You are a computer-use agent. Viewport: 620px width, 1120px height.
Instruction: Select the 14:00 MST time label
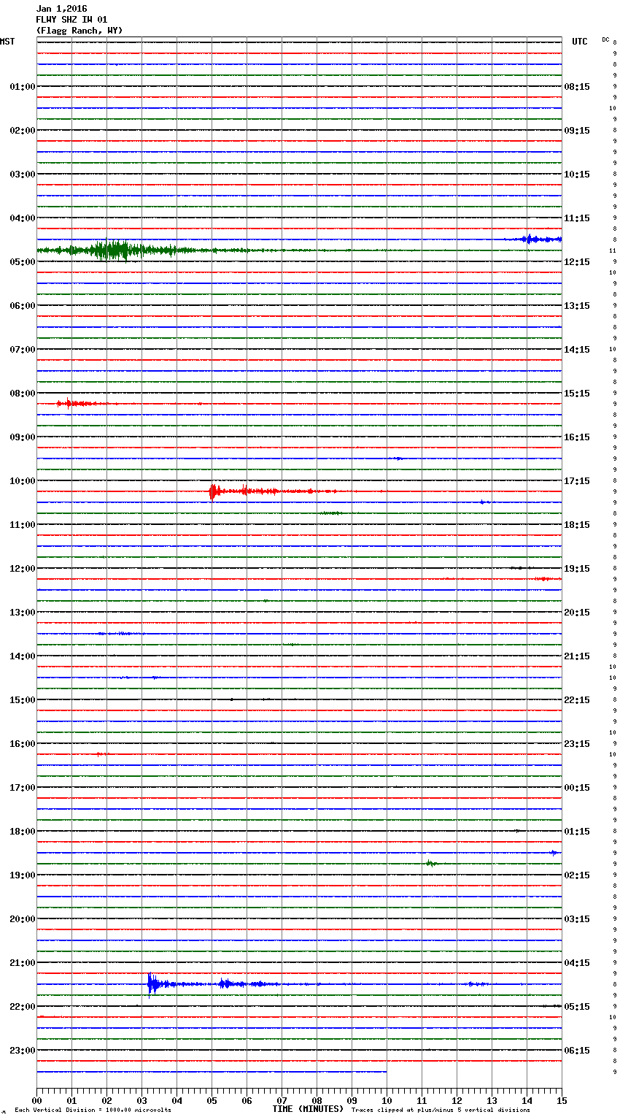(23, 656)
